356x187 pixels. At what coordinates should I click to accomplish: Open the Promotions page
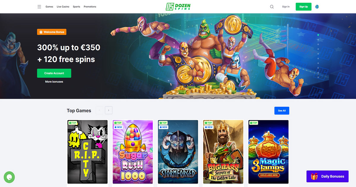[90, 7]
